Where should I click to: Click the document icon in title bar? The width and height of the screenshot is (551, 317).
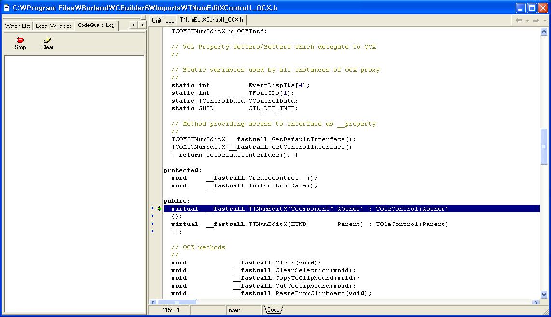(6, 8)
